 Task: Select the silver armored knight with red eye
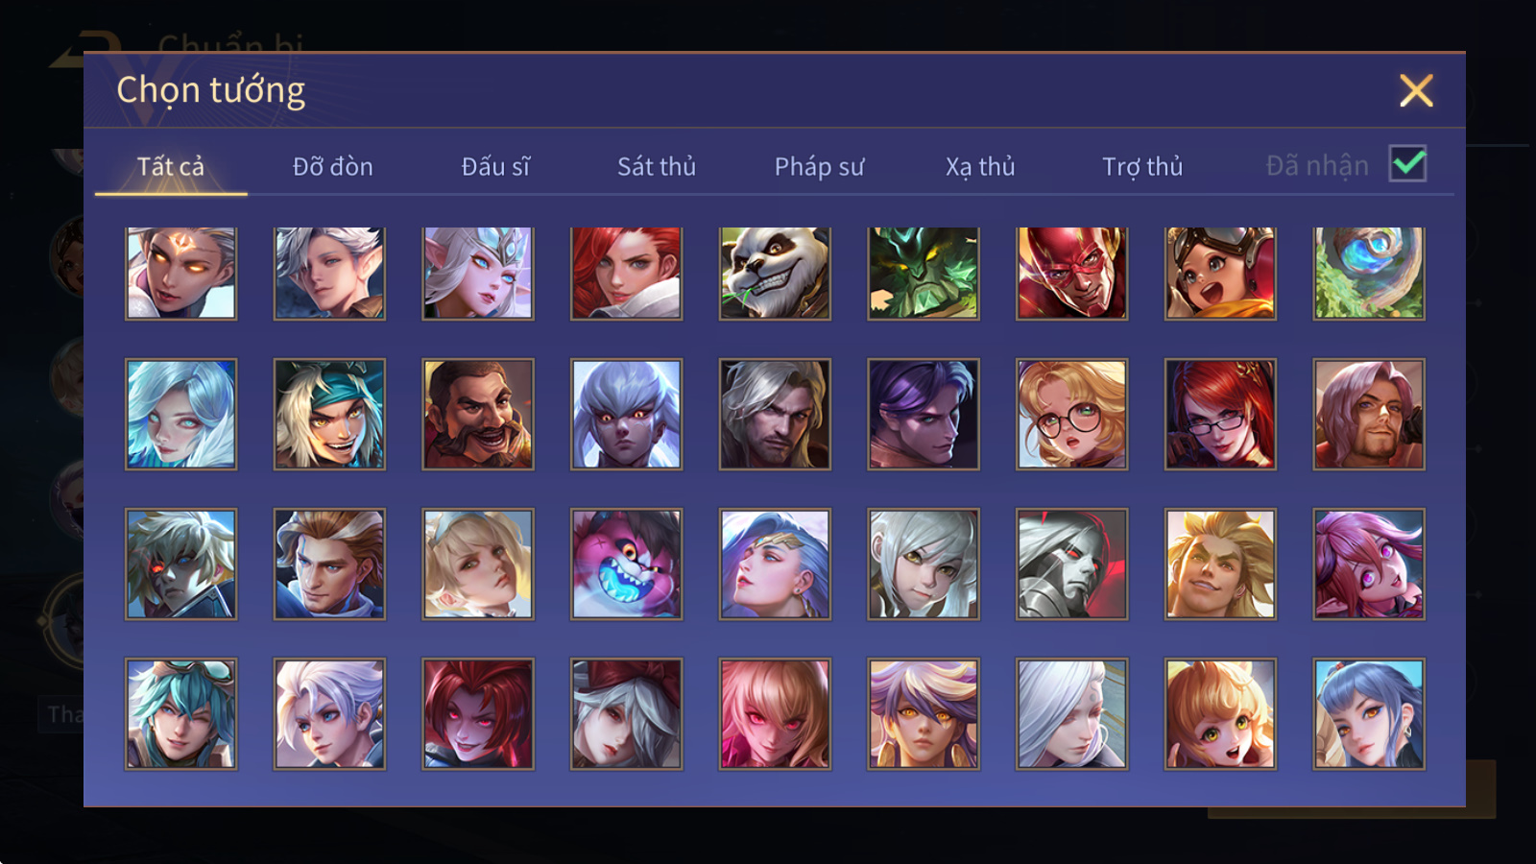pyautogui.click(x=1071, y=564)
